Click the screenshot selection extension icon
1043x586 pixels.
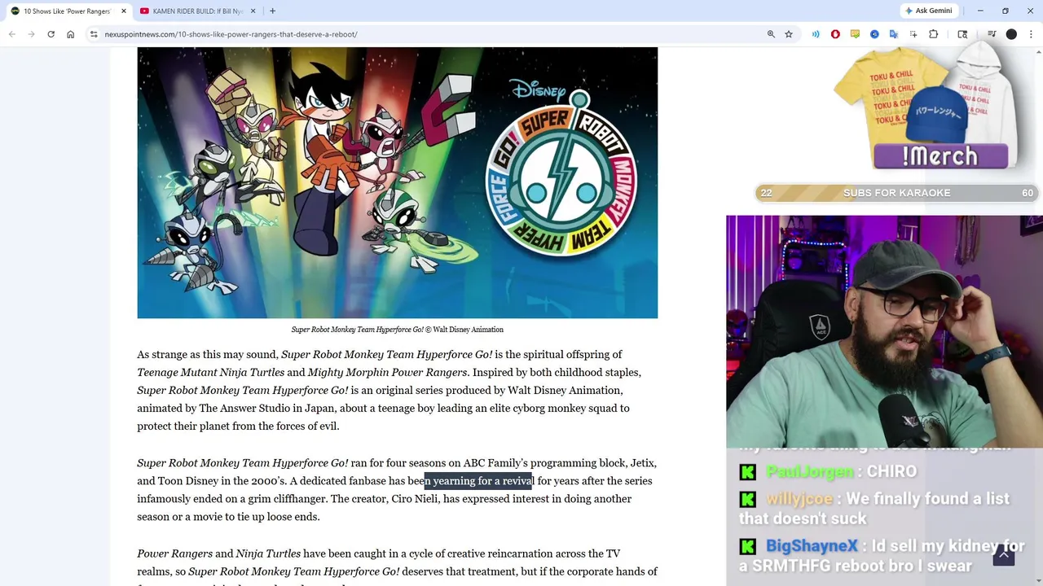913,34
